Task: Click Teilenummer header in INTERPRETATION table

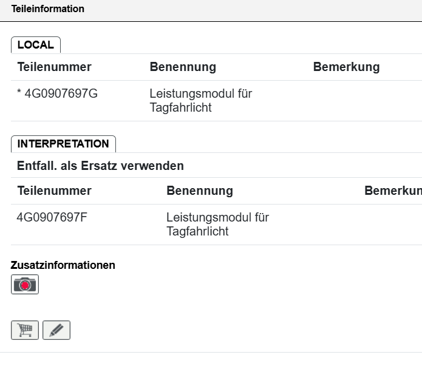Action: click(x=54, y=191)
